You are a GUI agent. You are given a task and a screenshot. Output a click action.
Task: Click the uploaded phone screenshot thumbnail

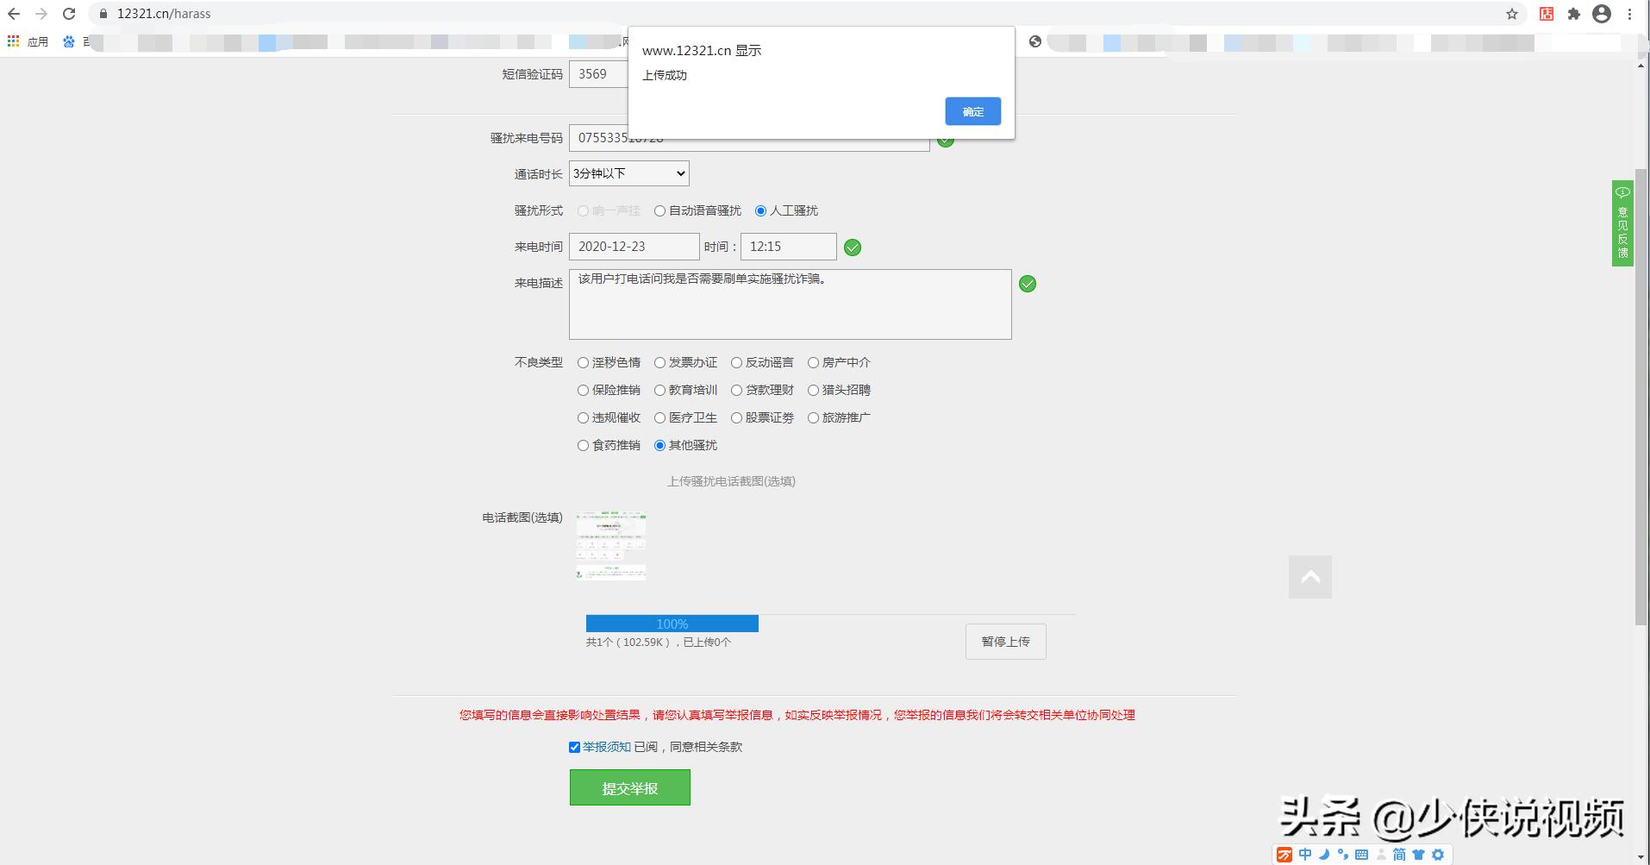pyautogui.click(x=610, y=545)
